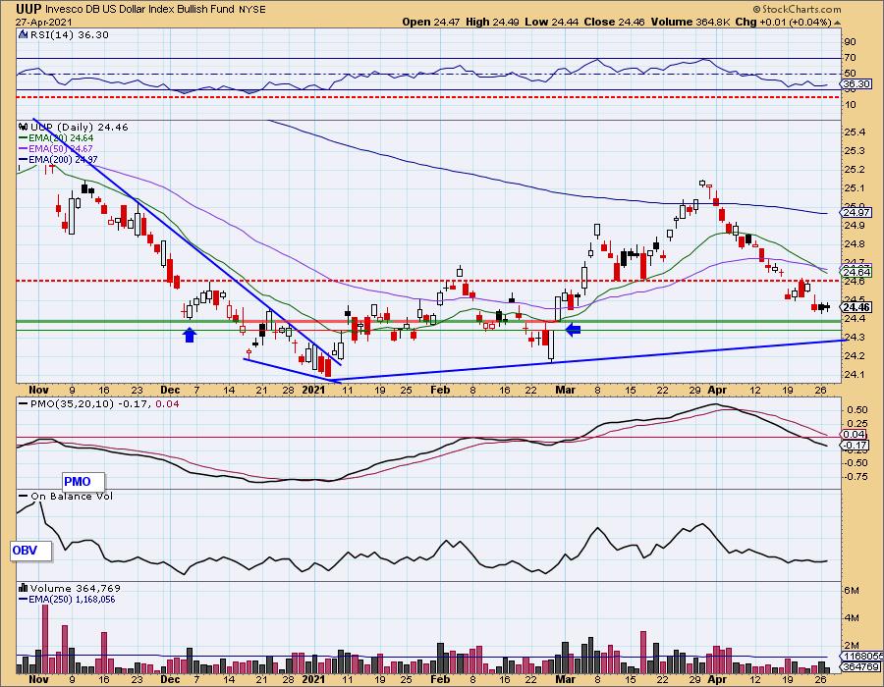Click the candlestick icon beside UUP (Daily)
884x687 pixels.
(x=24, y=127)
